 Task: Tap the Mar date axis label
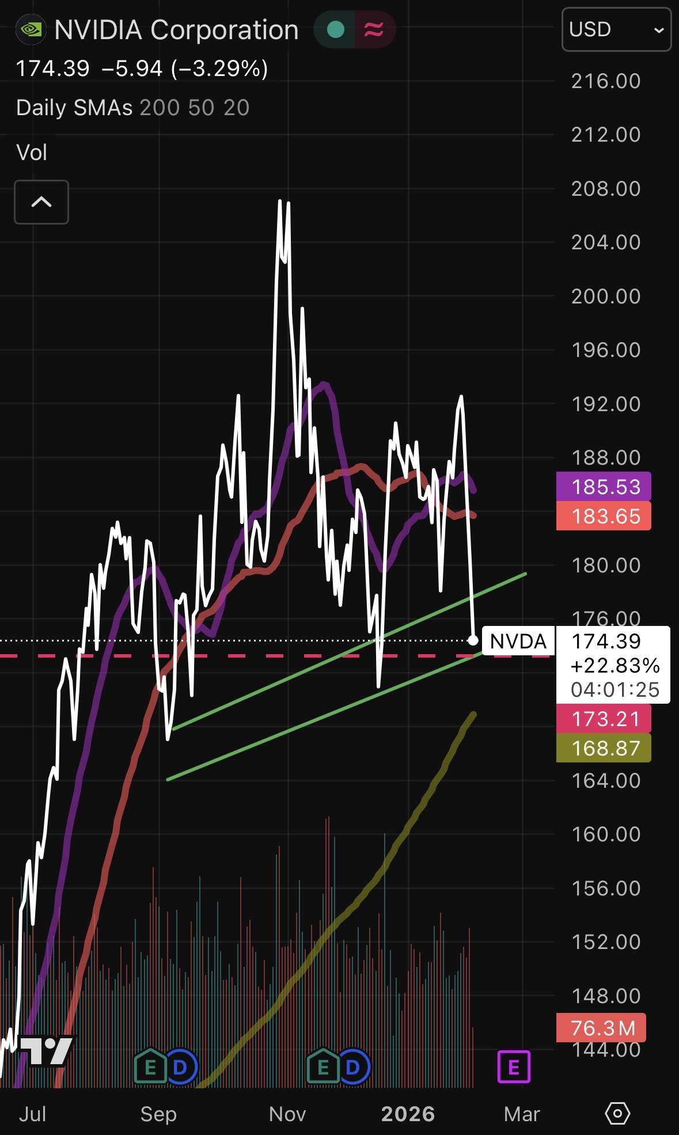(x=522, y=1114)
